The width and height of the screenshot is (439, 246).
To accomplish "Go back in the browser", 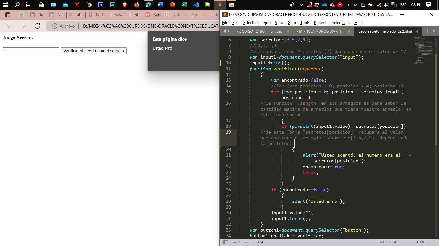I will coord(9,26).
